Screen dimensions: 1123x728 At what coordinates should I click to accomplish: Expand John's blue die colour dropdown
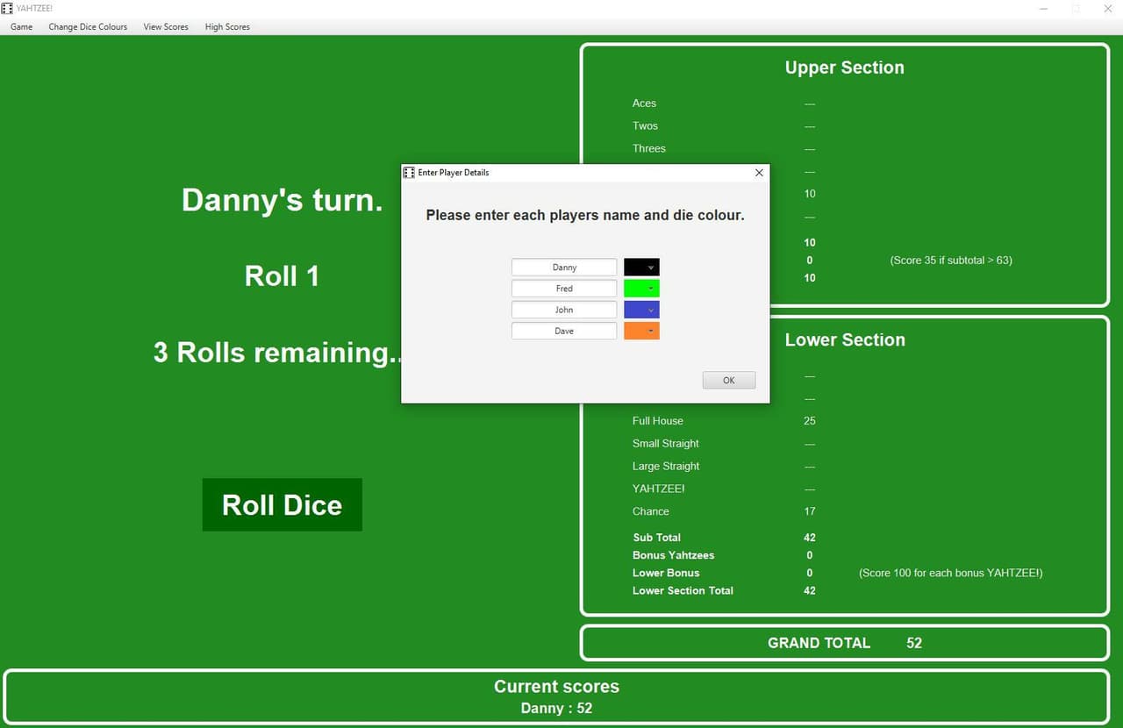(x=642, y=310)
